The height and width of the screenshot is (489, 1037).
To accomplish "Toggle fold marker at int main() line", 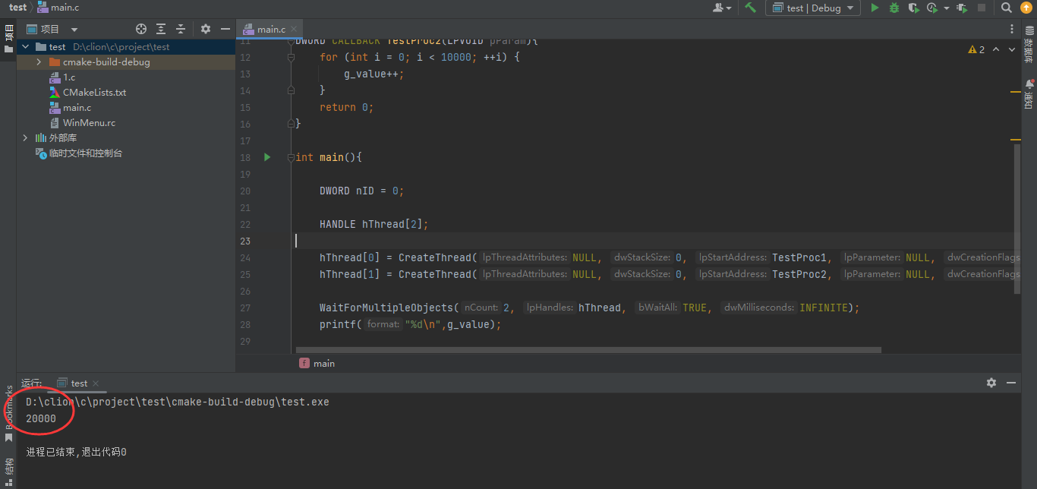I will [291, 157].
